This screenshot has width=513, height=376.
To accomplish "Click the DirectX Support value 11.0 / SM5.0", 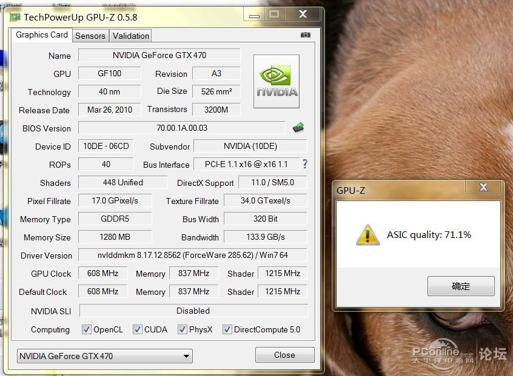I will 273,182.
